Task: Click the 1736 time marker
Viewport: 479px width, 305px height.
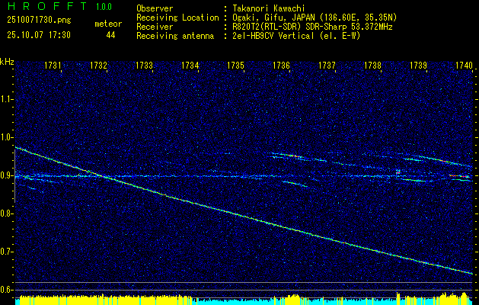Action: (281, 65)
